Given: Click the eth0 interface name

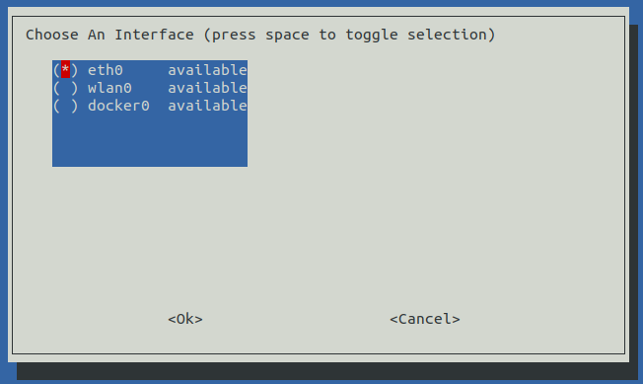Looking at the screenshot, I should coord(106,70).
